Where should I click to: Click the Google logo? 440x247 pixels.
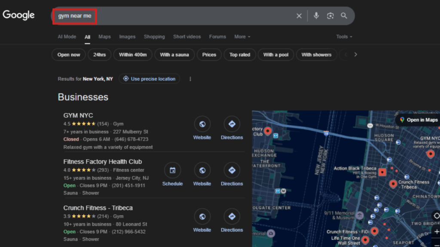[18, 15]
